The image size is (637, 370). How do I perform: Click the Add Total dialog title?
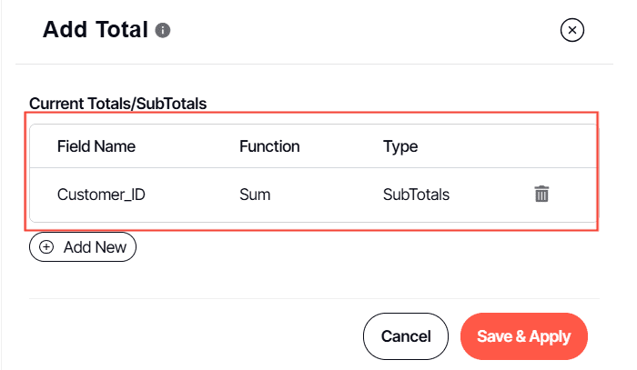point(95,30)
